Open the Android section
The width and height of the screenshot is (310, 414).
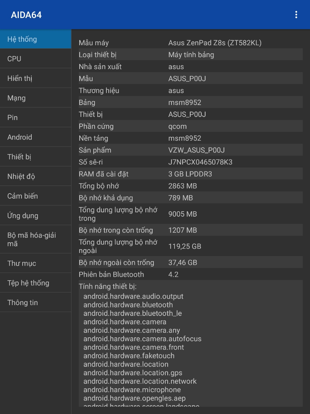click(x=36, y=137)
